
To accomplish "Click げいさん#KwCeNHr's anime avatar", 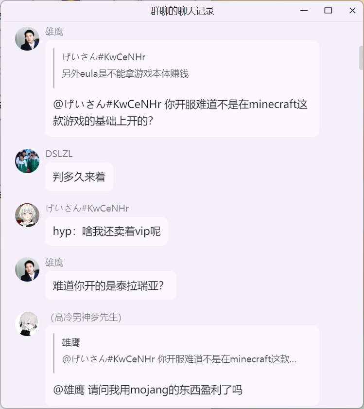I will coord(27,215).
